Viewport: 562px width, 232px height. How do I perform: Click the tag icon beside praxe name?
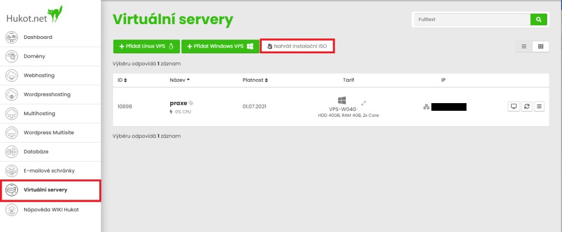(192, 103)
